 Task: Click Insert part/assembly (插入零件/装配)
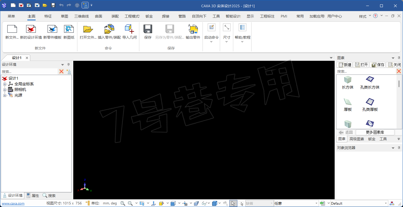(x=109, y=29)
